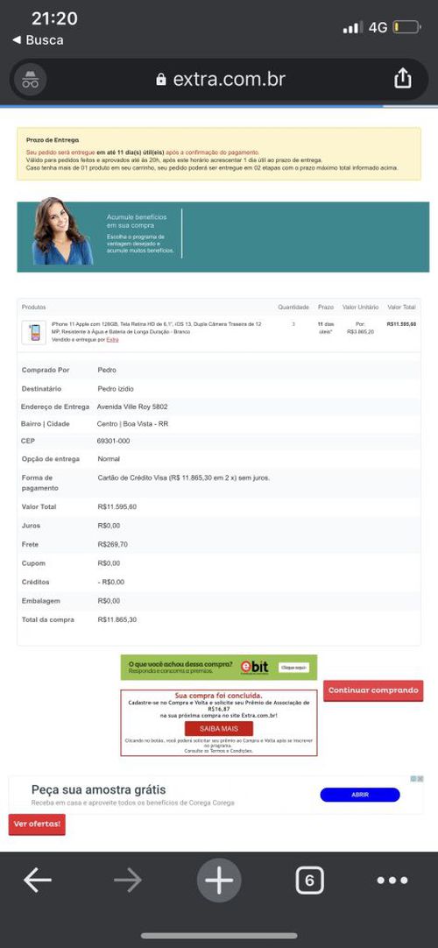Tap the share icon in address bar
Viewport: 438px width, 948px height.
[402, 79]
